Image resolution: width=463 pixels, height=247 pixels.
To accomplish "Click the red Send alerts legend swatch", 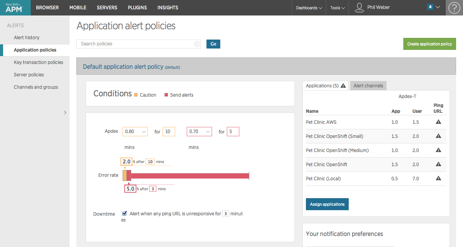I will click(166, 95).
